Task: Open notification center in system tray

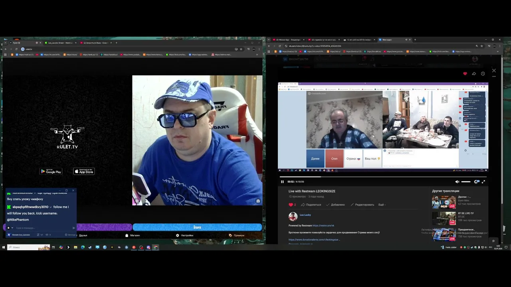Action: pyautogui.click(x=507, y=247)
